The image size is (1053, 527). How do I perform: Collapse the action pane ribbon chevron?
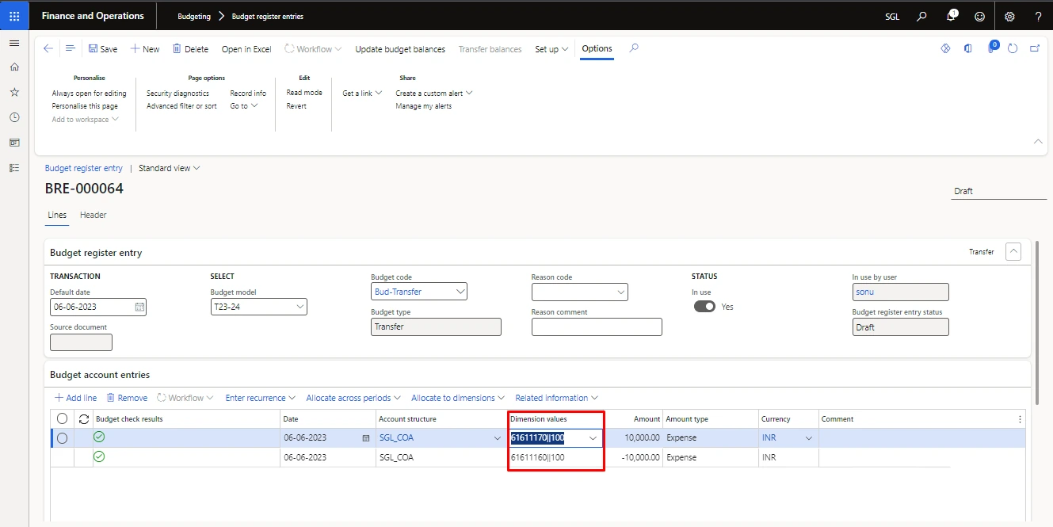(1038, 141)
